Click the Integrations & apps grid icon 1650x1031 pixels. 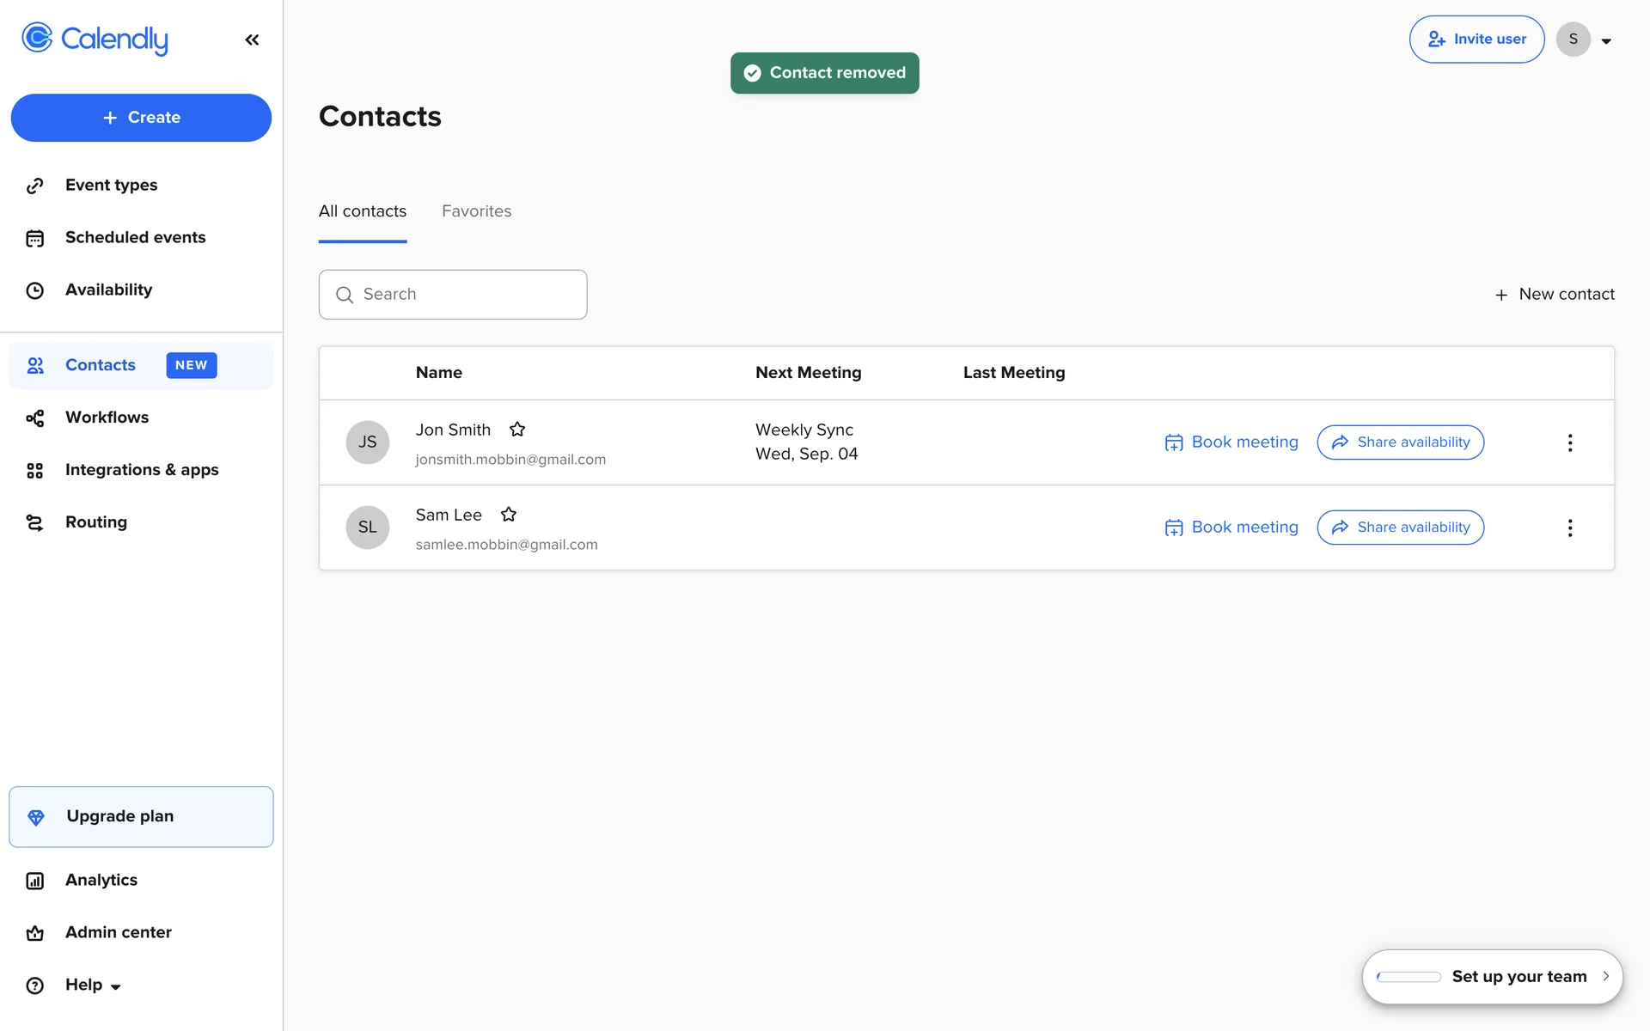tap(35, 470)
